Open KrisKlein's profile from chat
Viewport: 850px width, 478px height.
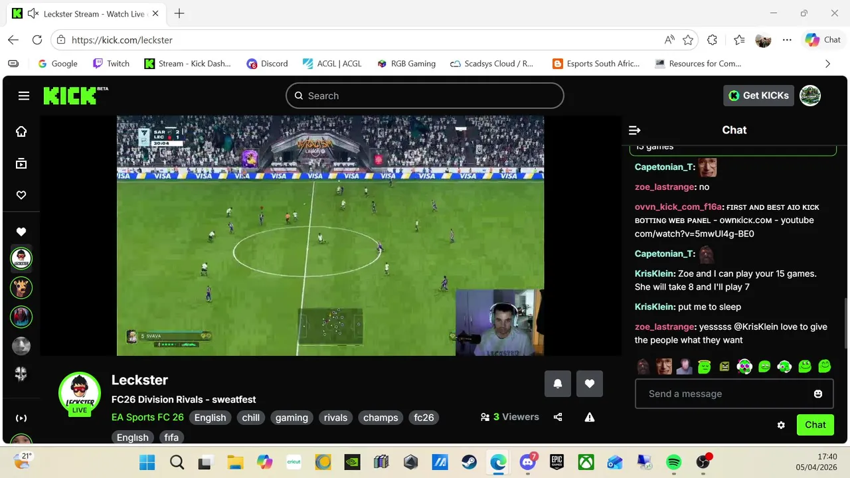[654, 274]
